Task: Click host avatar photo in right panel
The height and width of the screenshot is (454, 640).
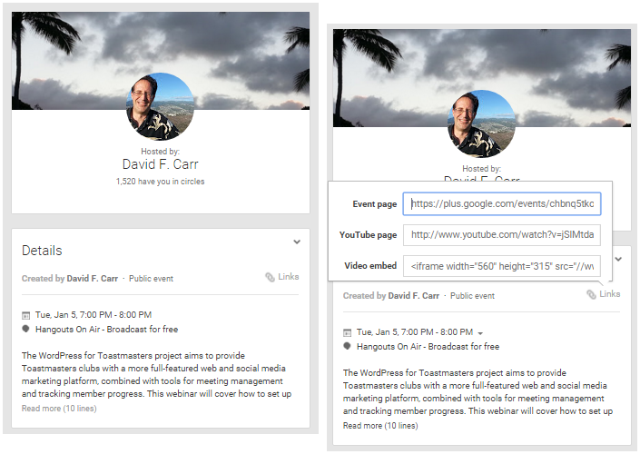Action: (481, 123)
